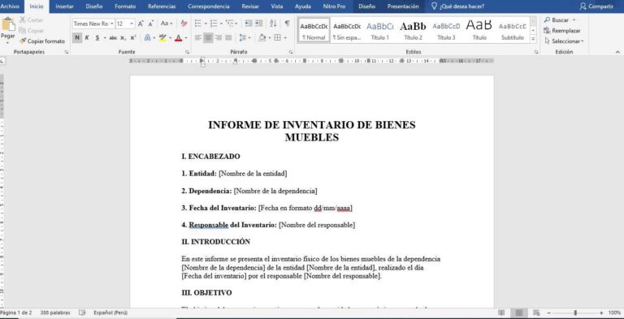
Task: Decrease paragraph indent
Action: click(249, 24)
